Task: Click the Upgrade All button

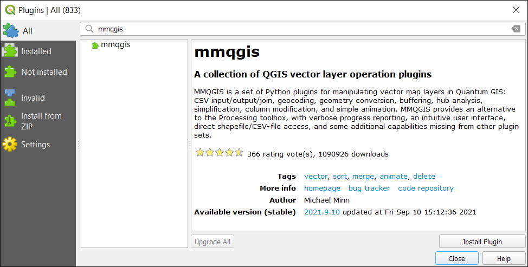Action: point(213,242)
